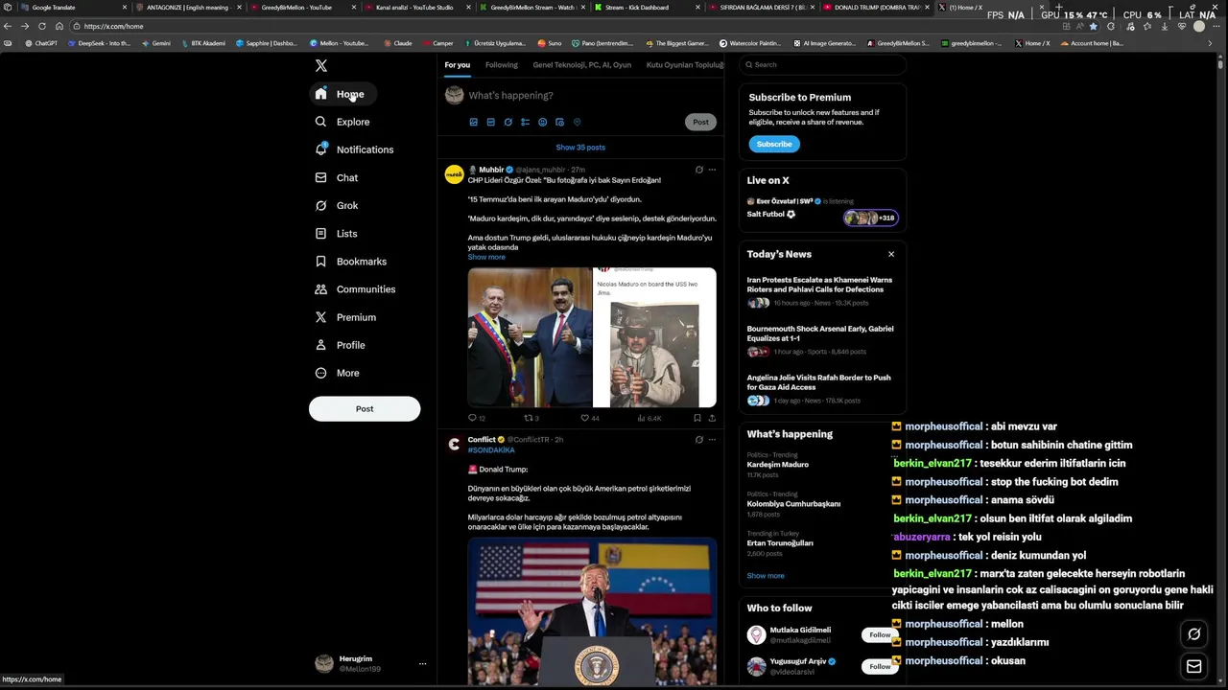Open Erdoğan and Maduro photo
The height and width of the screenshot is (690, 1228).
click(530, 337)
